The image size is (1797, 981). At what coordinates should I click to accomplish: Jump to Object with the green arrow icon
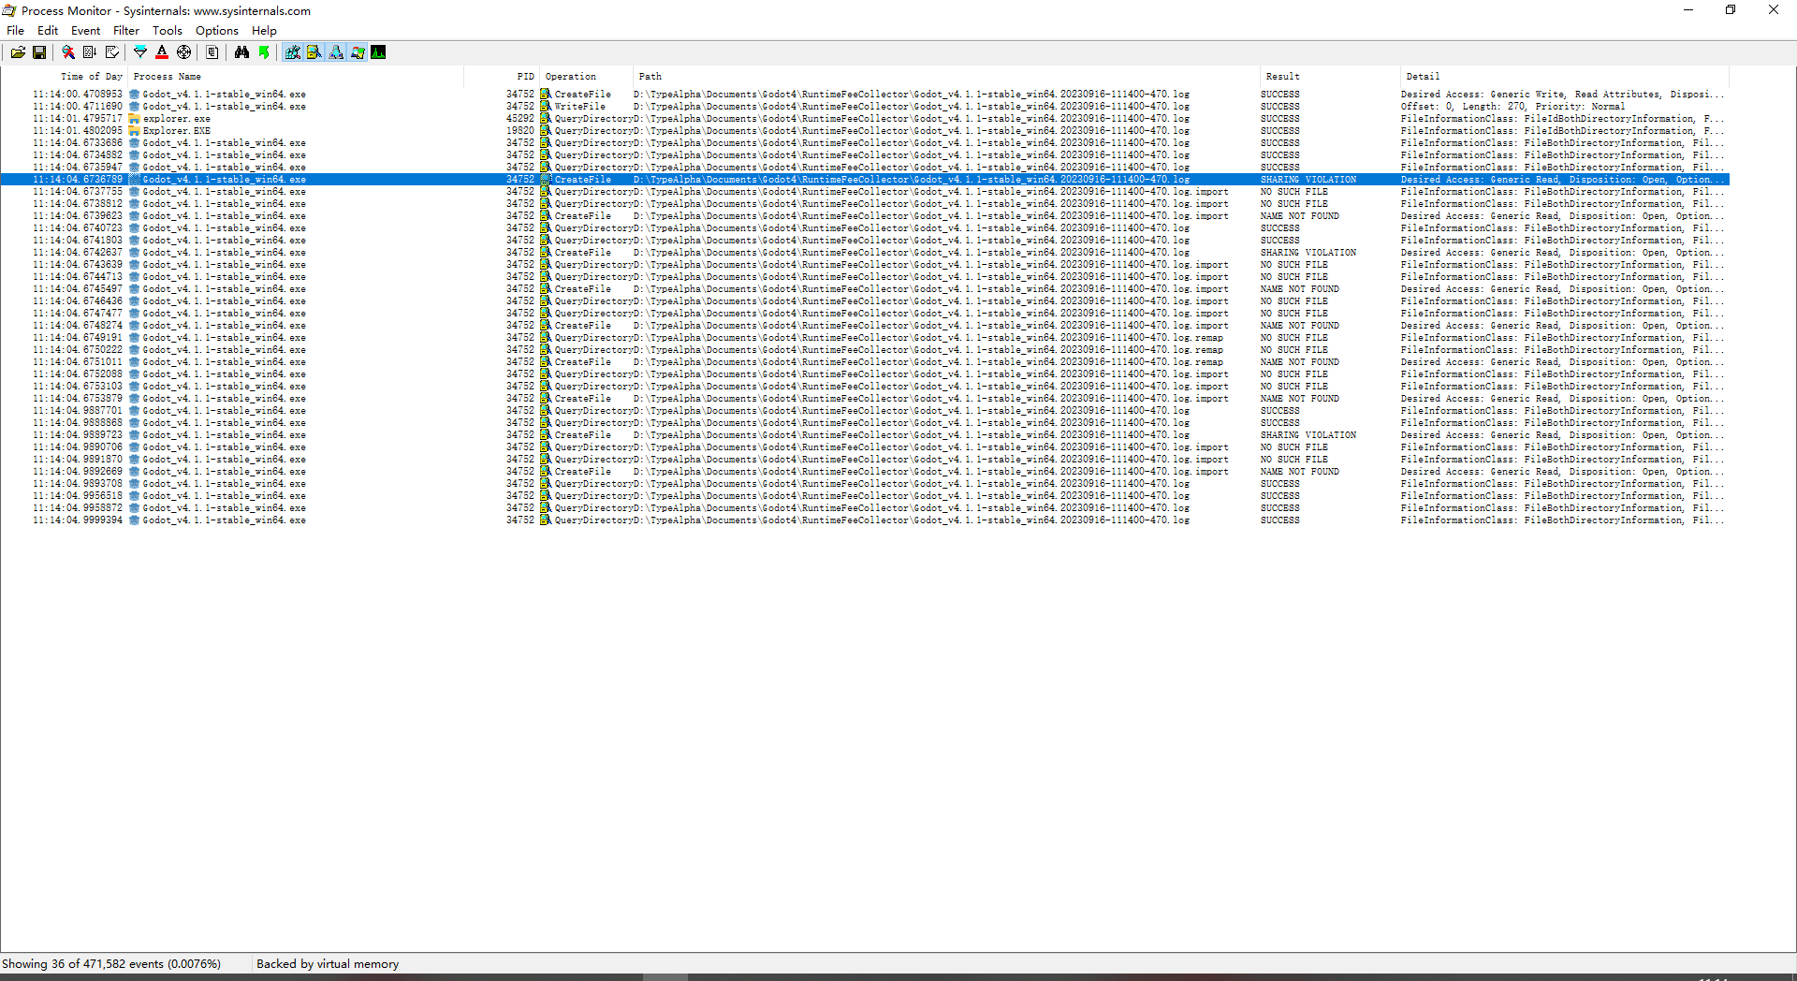[265, 51]
